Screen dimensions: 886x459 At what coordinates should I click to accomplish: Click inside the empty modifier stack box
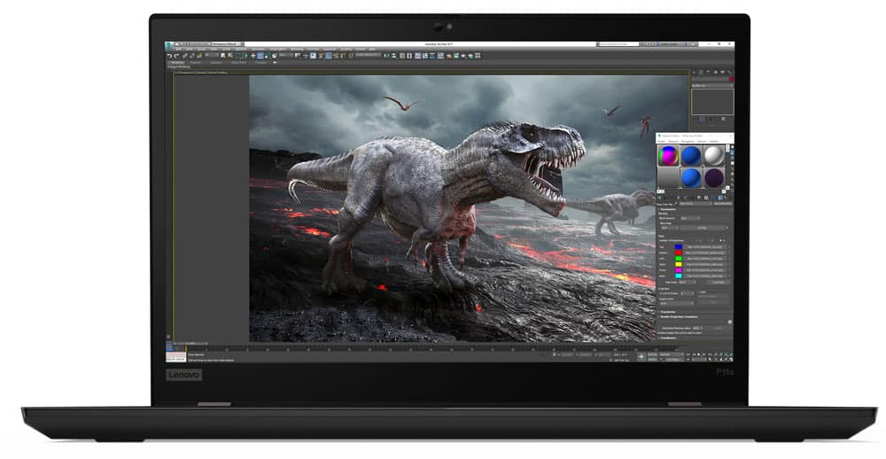[x=712, y=102]
